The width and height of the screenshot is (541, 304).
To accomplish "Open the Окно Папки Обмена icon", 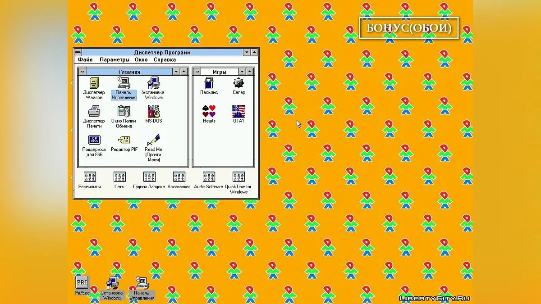I will pos(124,111).
